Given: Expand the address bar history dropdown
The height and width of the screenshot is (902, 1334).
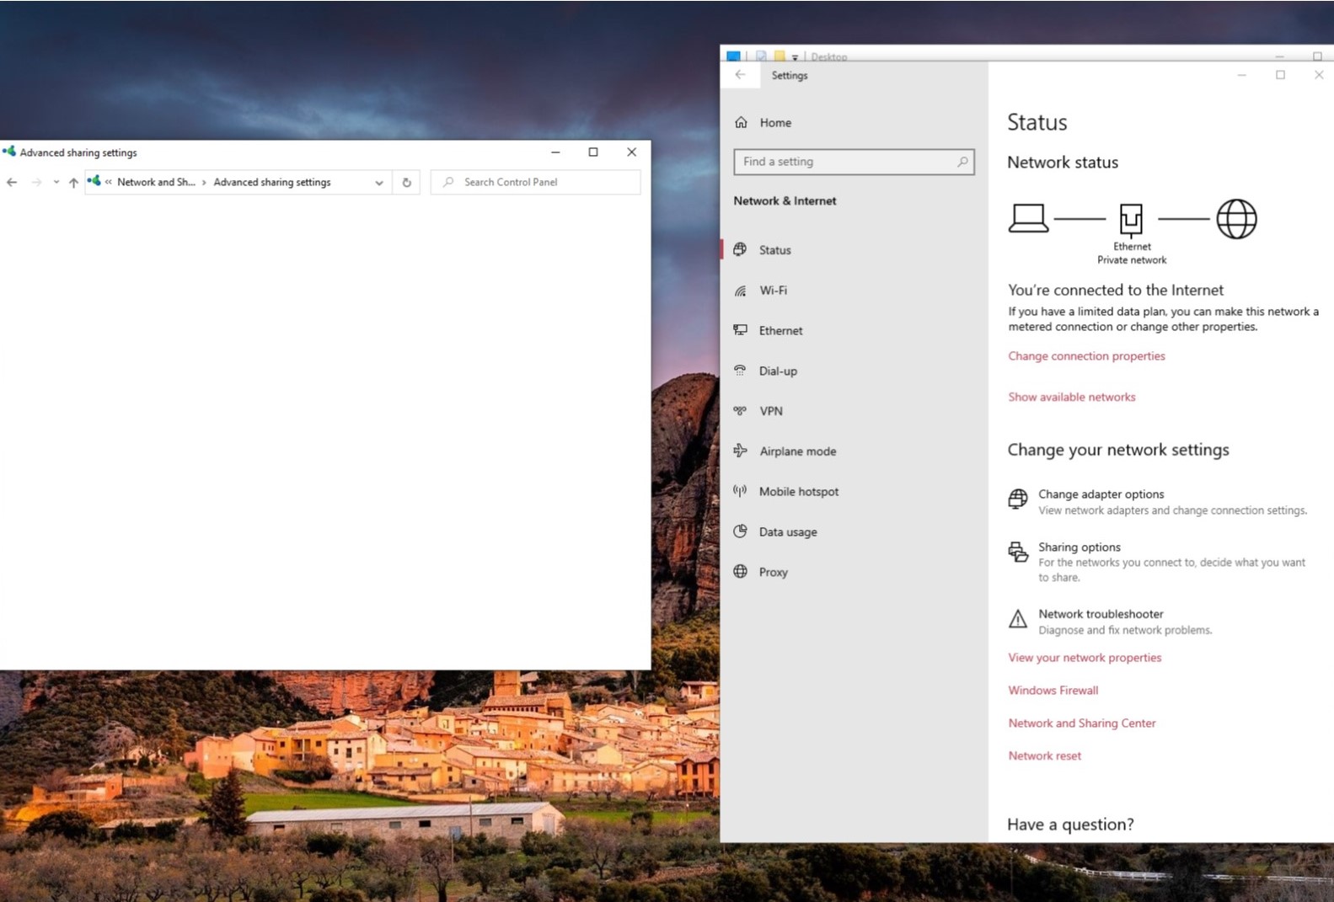Looking at the screenshot, I should click(379, 183).
